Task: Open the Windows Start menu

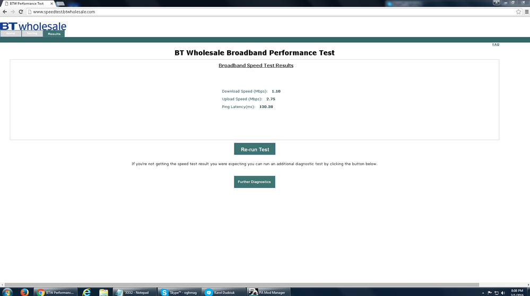Action: 7,292
